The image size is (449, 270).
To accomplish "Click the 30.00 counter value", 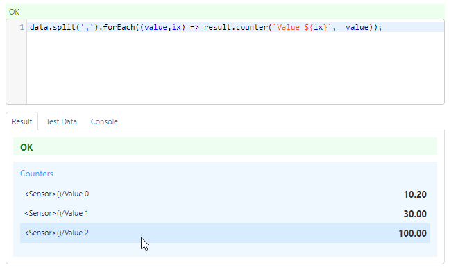I will (x=415, y=214).
